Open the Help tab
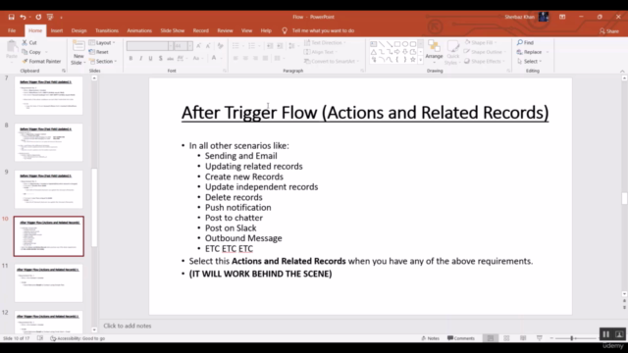Screen dimensions: 628x353 tap(266, 30)
